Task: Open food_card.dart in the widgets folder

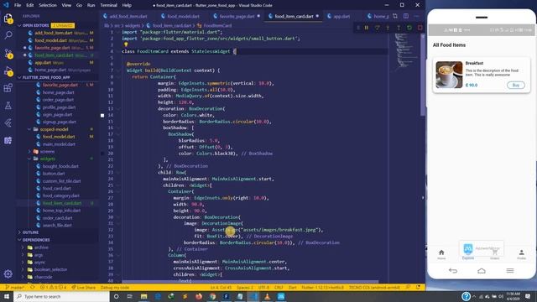Action: tap(57, 188)
